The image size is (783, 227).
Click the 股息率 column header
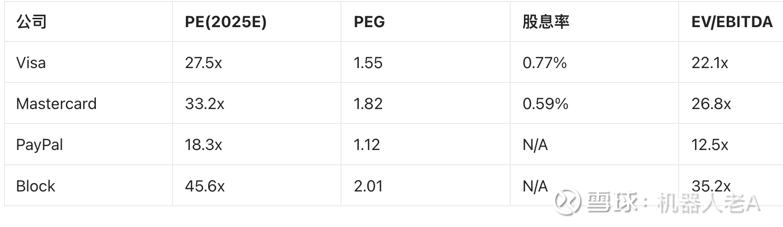(x=546, y=22)
